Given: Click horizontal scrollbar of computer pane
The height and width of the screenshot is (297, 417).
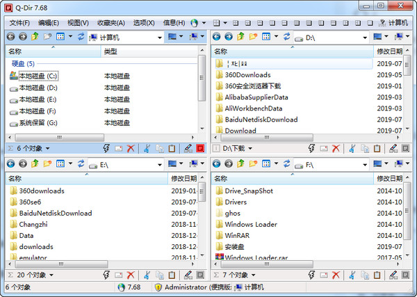Looking at the screenshot, I should point(60,138).
